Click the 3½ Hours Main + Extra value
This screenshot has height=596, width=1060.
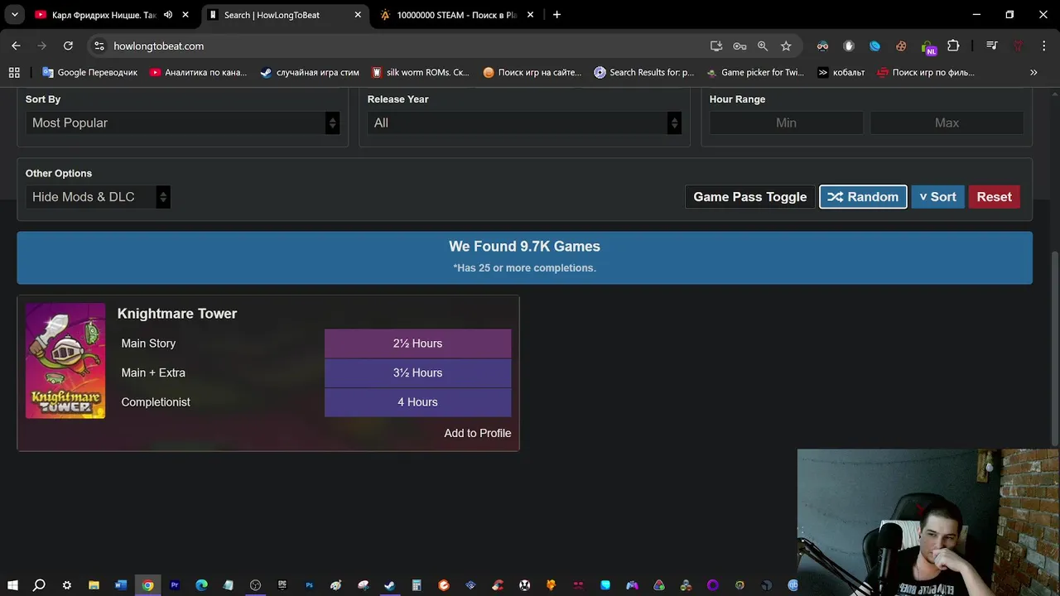[x=417, y=372]
